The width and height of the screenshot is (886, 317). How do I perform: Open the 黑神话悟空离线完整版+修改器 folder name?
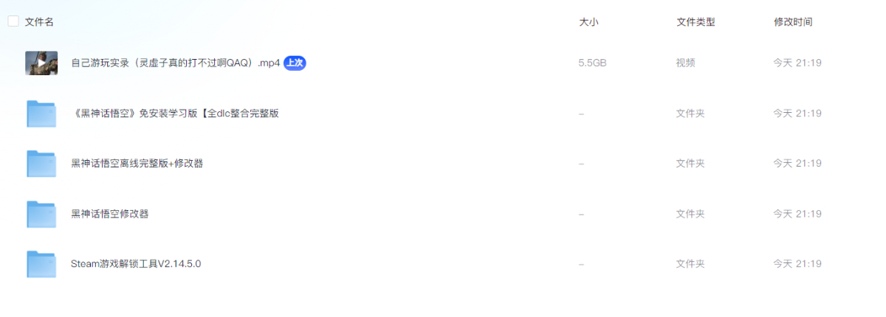[x=137, y=164]
